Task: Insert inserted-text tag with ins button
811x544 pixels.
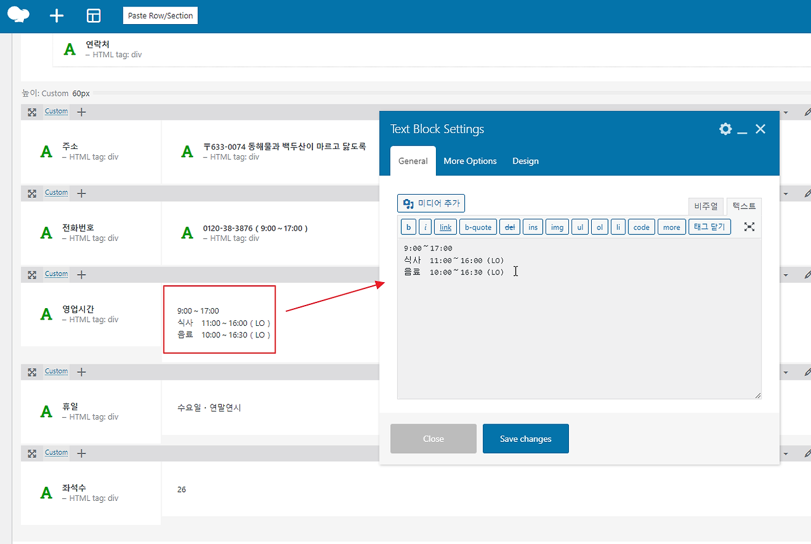Action: (x=533, y=227)
